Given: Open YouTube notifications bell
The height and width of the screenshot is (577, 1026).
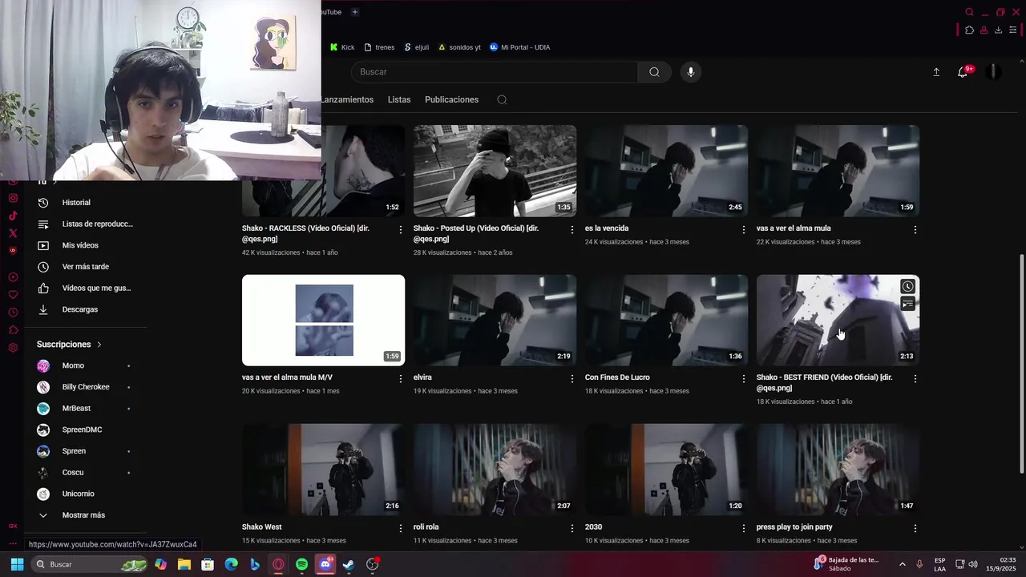Looking at the screenshot, I should point(963,72).
